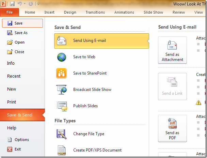Open Options from the backstage sidebar
Screen dimensions: 207x158
(22, 140)
